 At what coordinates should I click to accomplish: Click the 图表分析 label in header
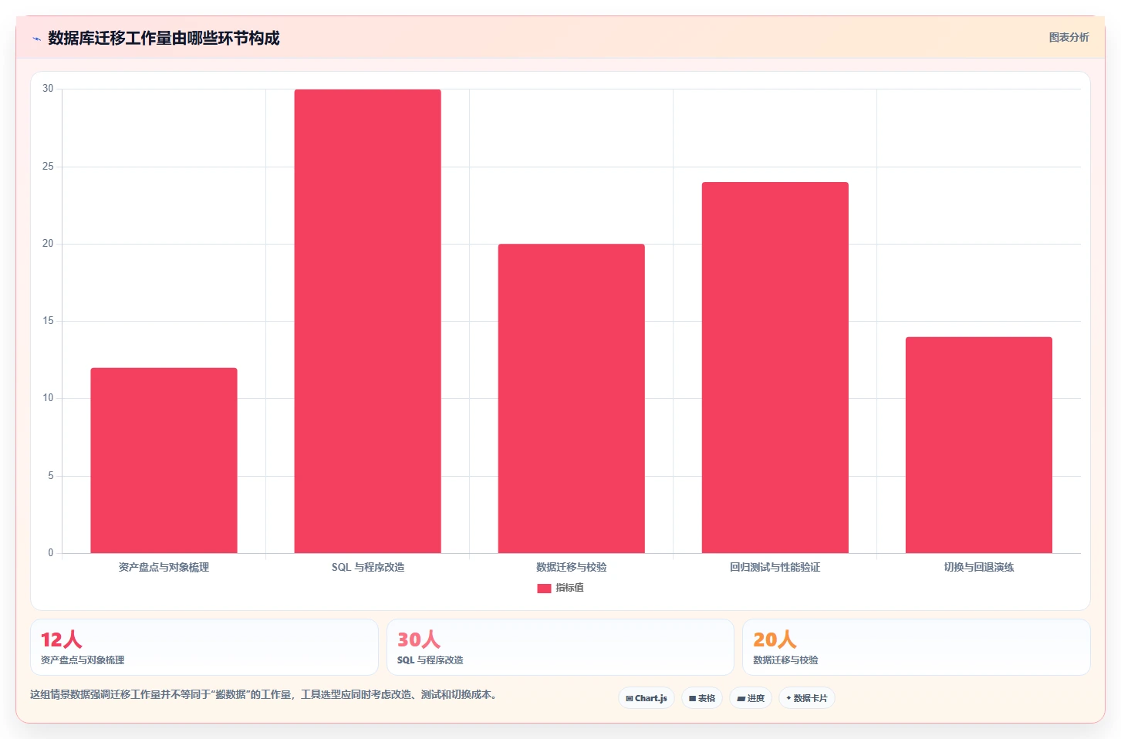pos(1069,37)
